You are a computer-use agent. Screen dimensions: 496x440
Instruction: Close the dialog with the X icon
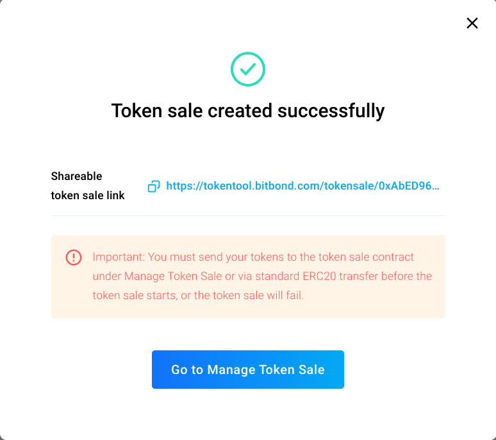coord(472,24)
